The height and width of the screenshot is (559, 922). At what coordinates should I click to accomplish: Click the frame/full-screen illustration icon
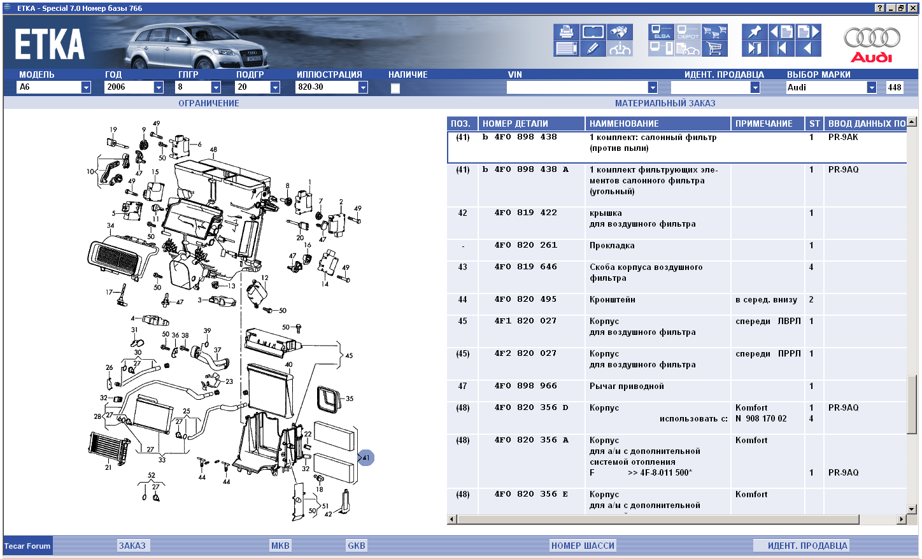coord(593,32)
